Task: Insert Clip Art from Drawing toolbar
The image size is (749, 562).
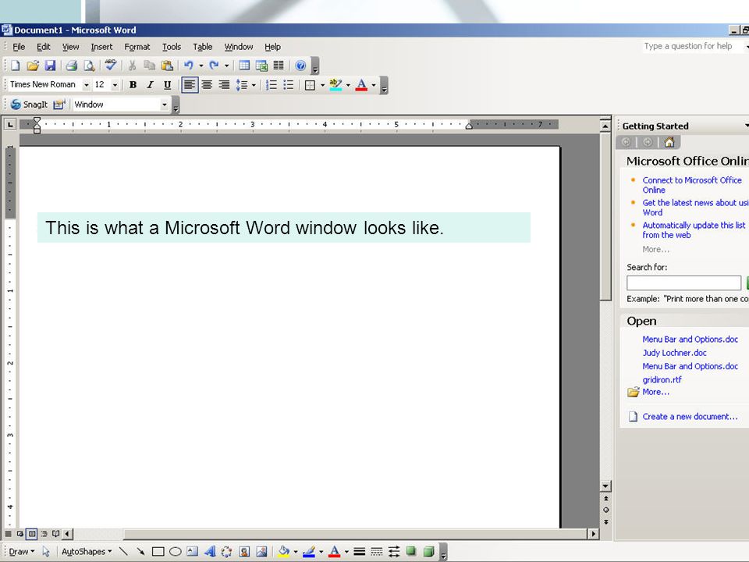Action: coord(244,552)
